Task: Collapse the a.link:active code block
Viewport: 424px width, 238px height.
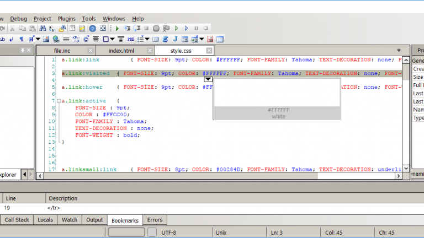Action: coord(59,101)
